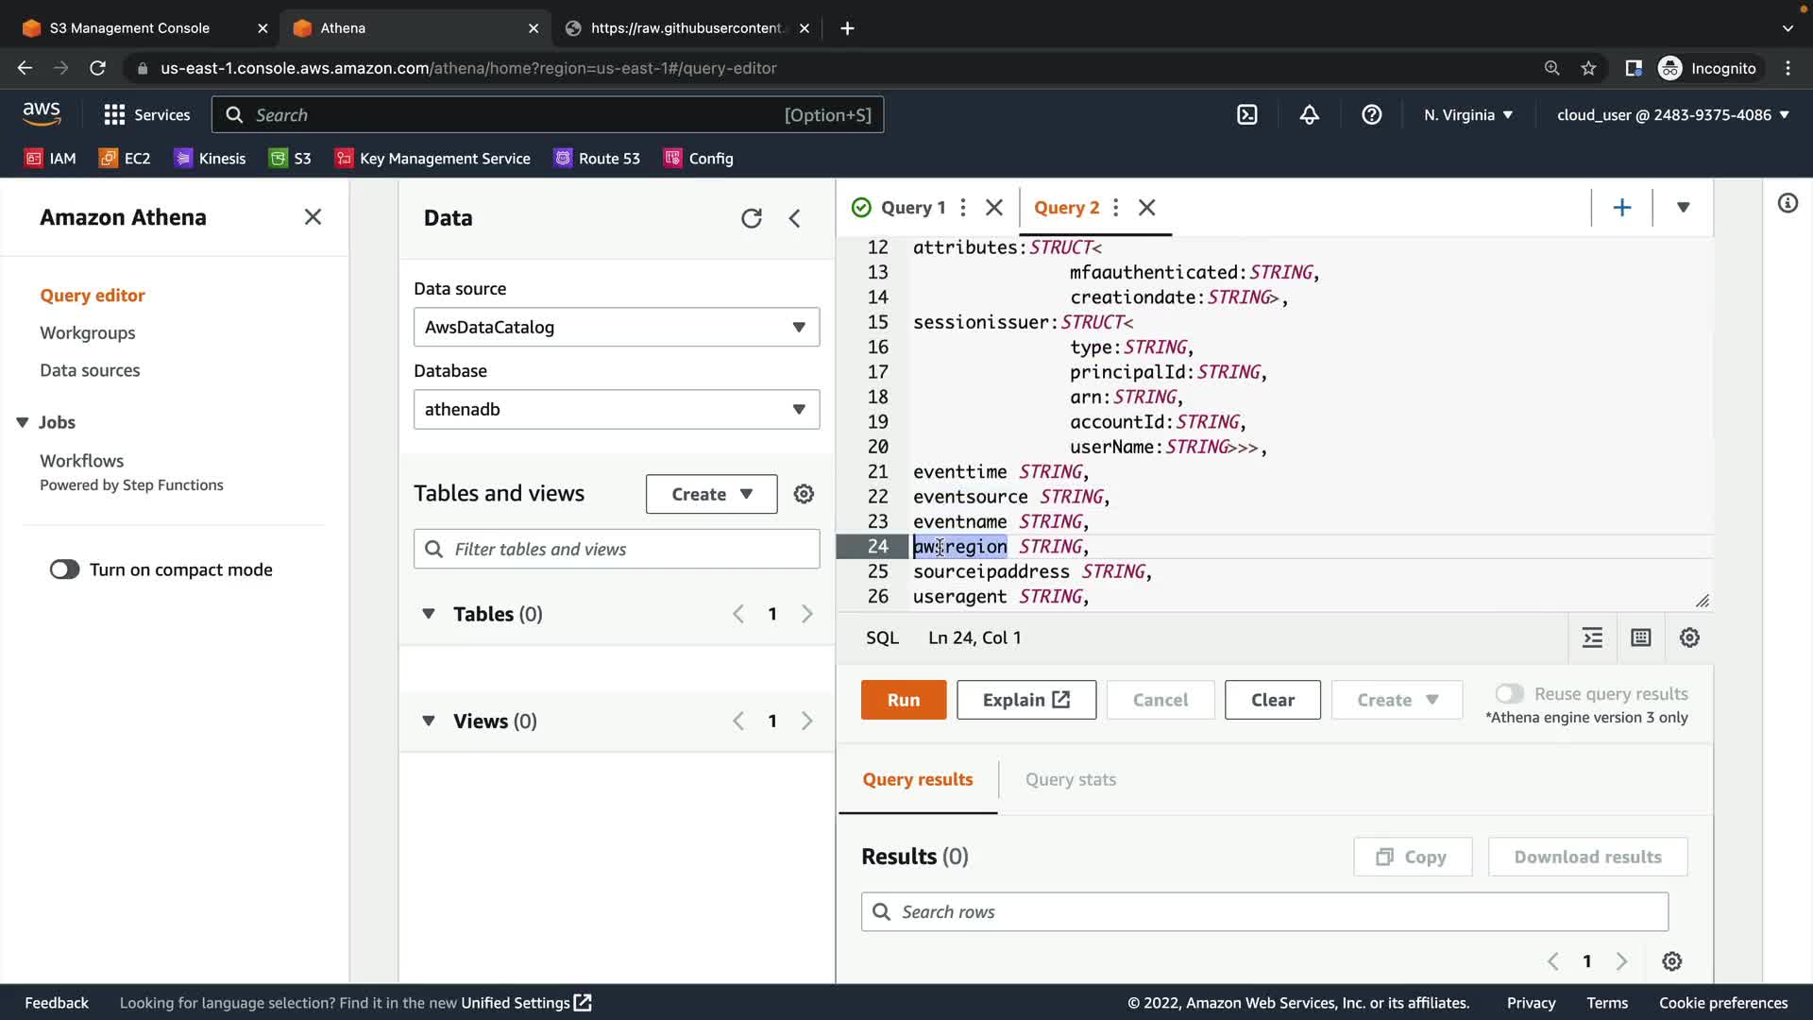Switch to the Query stats tab
This screenshot has width=1813, height=1020.
(x=1070, y=779)
